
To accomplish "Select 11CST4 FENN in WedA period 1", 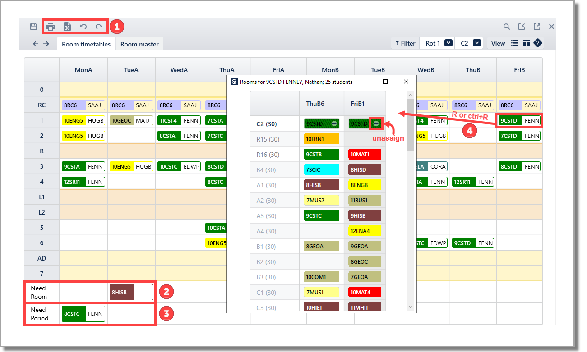I will click(179, 120).
